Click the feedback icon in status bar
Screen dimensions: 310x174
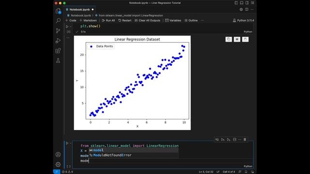[x=240, y=172]
